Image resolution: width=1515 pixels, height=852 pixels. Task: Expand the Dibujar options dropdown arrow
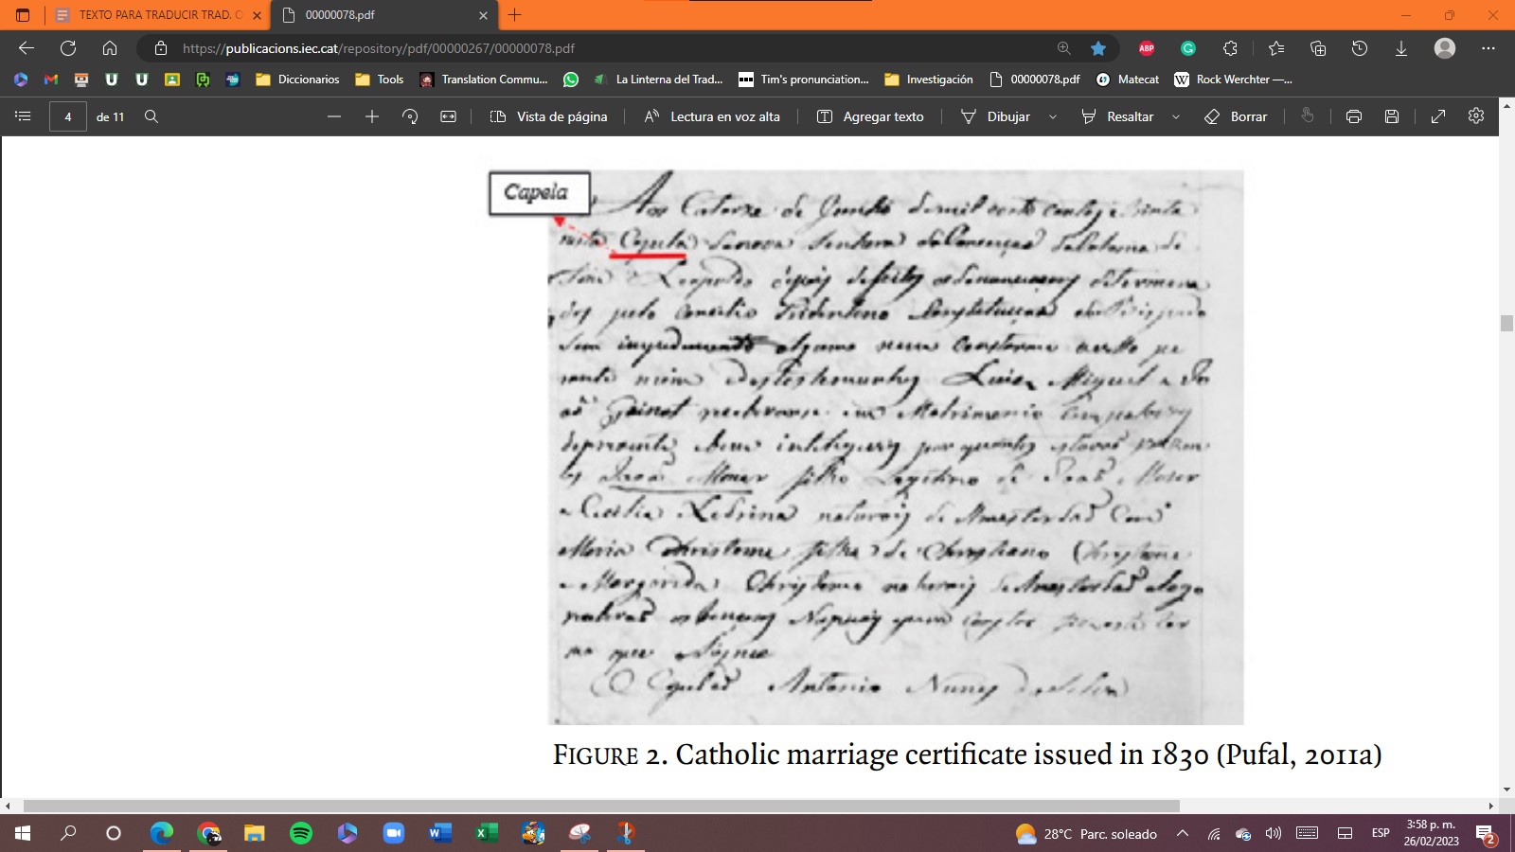coord(1053,116)
